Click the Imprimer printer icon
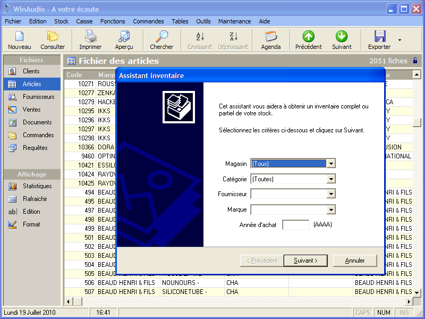Viewport: 425px width, 319px height. click(x=90, y=37)
